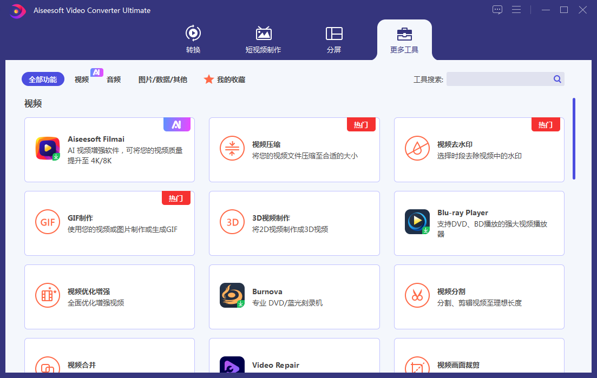Filter tools by 音频 category
The height and width of the screenshot is (378, 597).
tap(114, 79)
